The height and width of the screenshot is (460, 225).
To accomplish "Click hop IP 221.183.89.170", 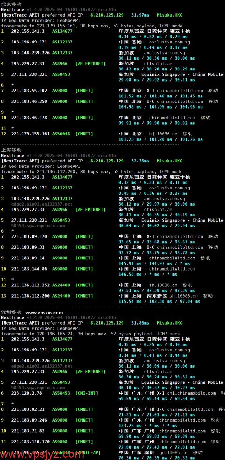I will [x=29, y=236].
